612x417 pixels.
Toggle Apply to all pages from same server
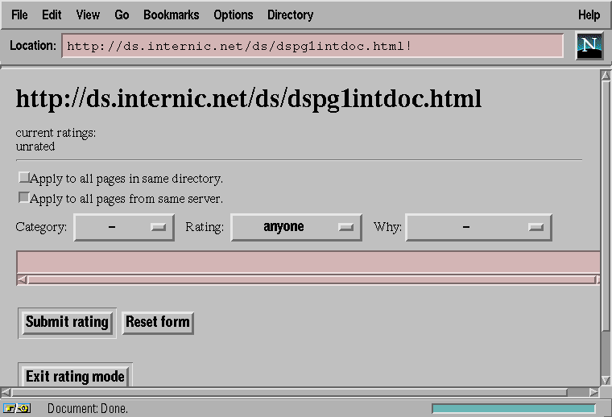[24, 197]
